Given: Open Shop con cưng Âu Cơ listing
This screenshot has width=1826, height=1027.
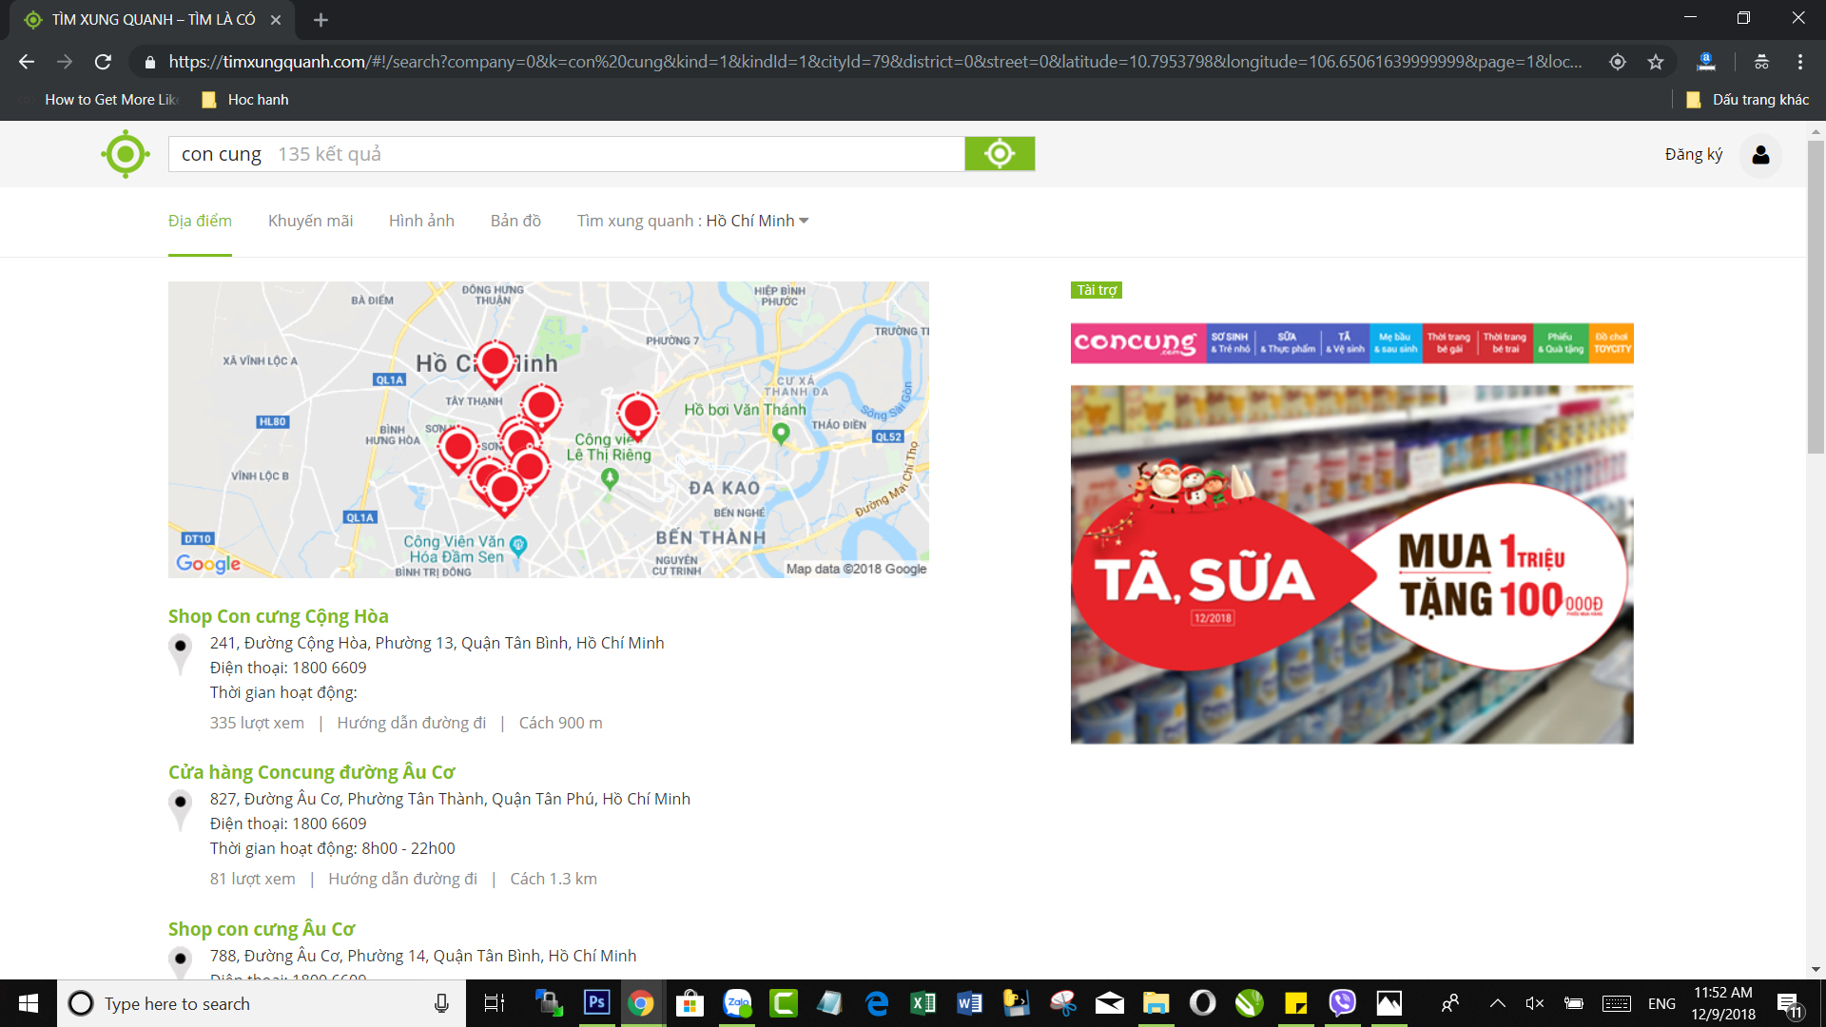Looking at the screenshot, I should 262,929.
